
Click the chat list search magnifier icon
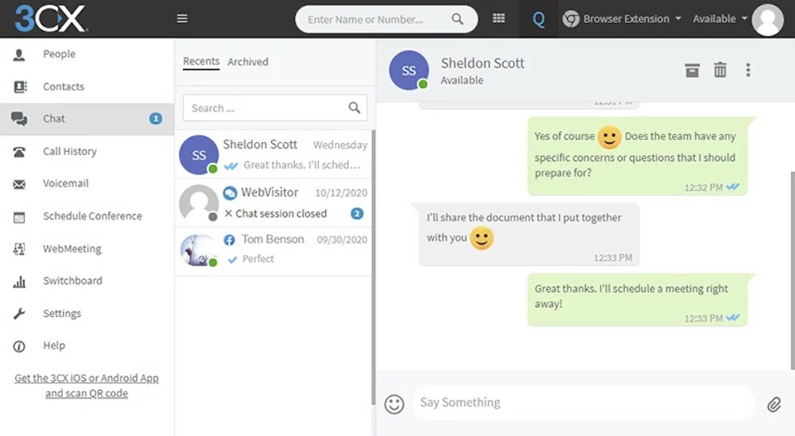pos(355,107)
